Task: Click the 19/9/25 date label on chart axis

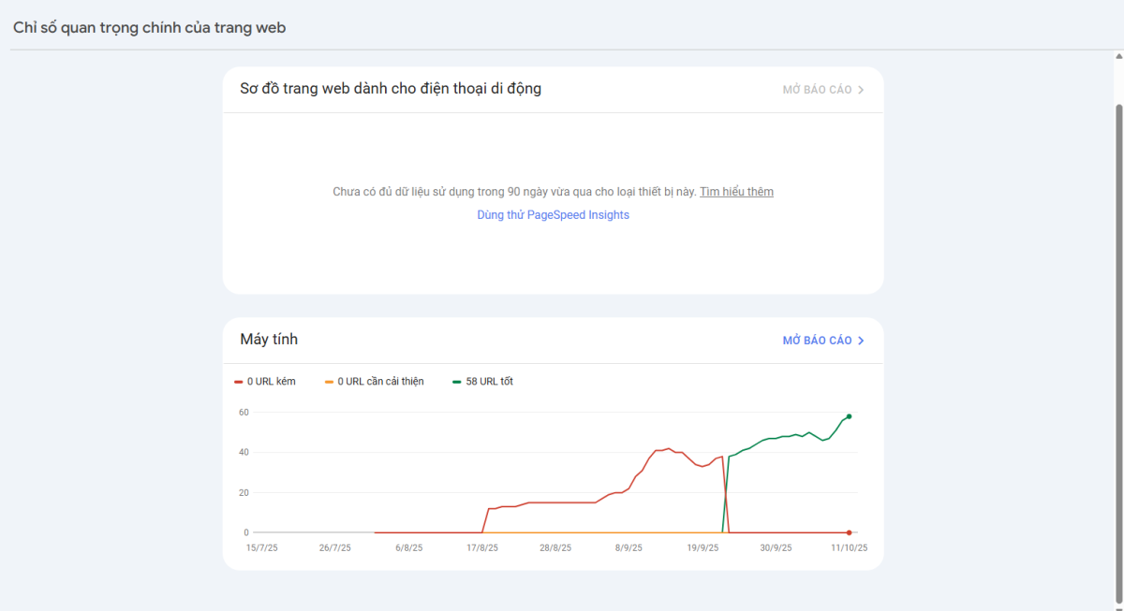Action: point(702,548)
